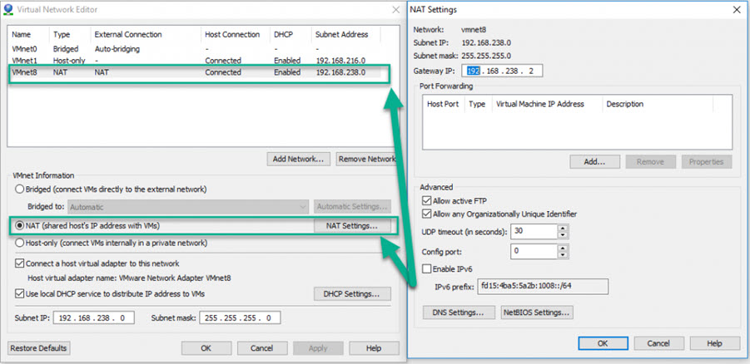Click the IPv6 prefix input field
This screenshot has width=750, height=364.
[x=542, y=287]
